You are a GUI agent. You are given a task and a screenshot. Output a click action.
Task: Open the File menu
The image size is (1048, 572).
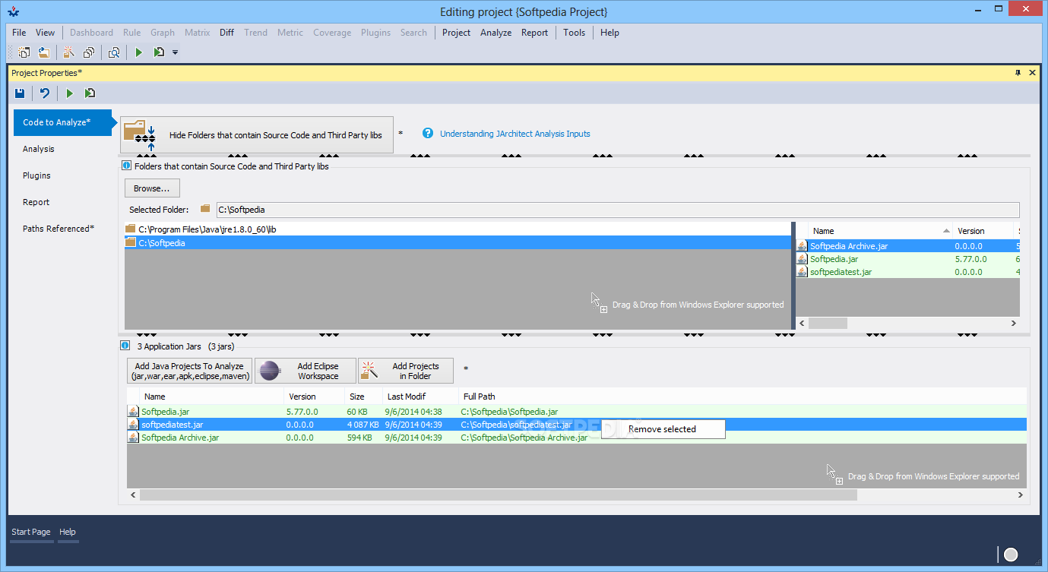(19, 33)
